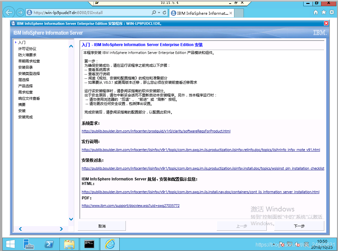Click the 发行说明 heading text
The height and width of the screenshot is (251, 338).
click(x=91, y=142)
